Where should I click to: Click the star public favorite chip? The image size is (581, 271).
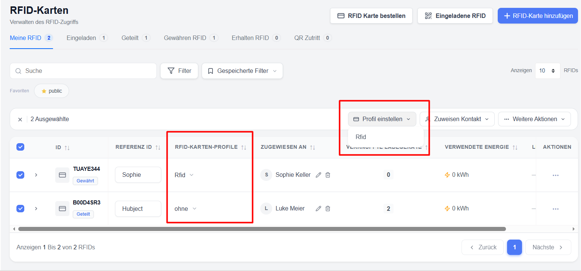pos(52,91)
